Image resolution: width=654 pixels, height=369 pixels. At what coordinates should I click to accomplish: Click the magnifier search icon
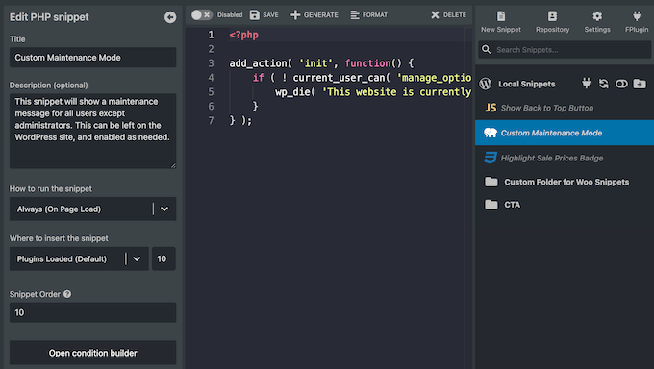tap(487, 50)
